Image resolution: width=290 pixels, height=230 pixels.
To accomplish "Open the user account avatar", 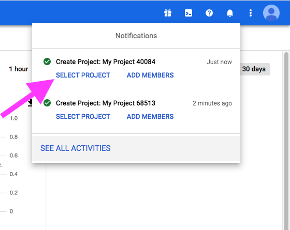I will point(271,13).
